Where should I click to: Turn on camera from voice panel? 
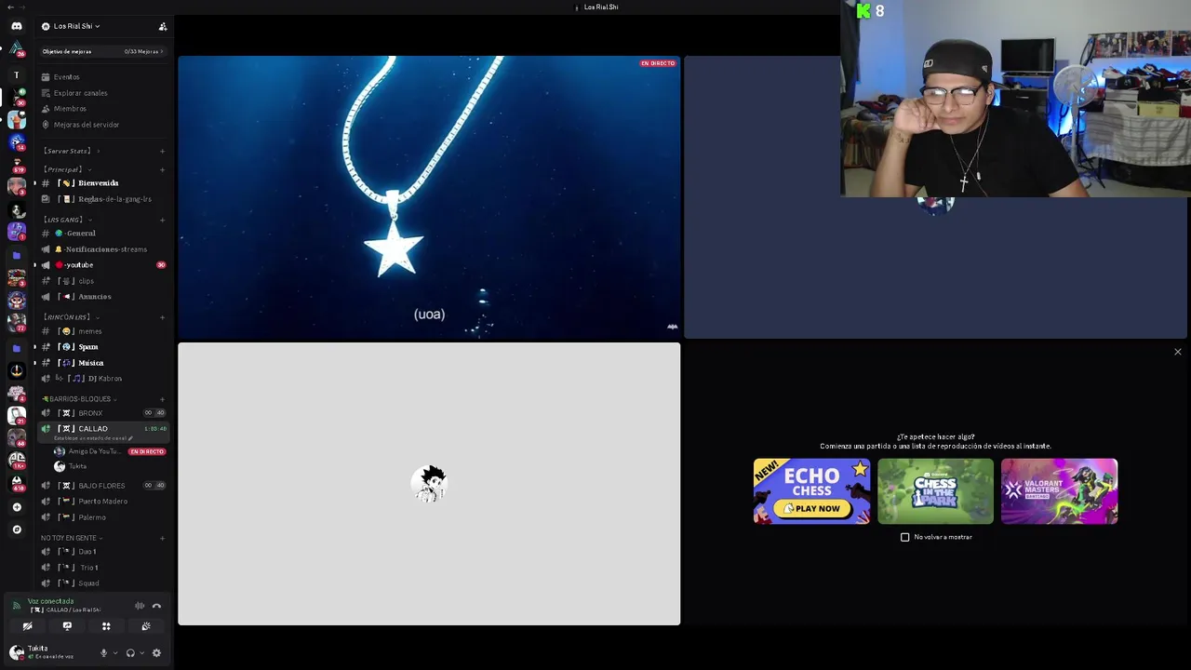pos(28,626)
